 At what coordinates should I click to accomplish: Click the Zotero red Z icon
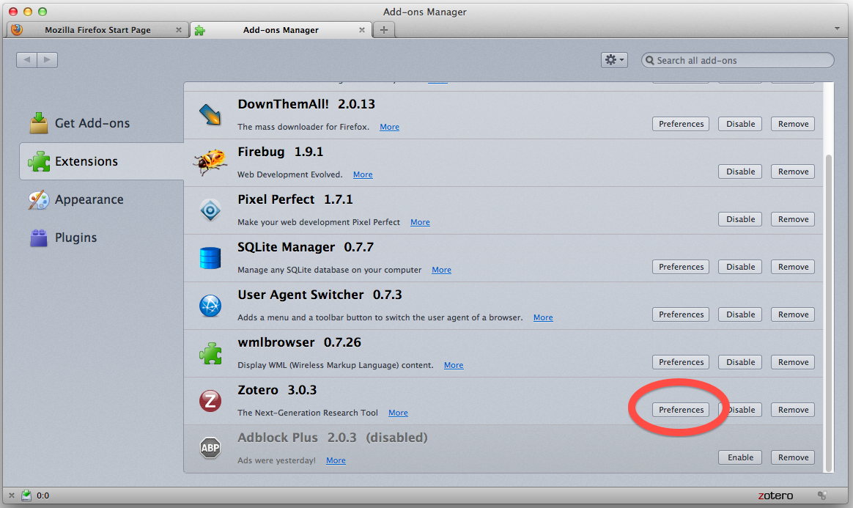[x=210, y=401]
